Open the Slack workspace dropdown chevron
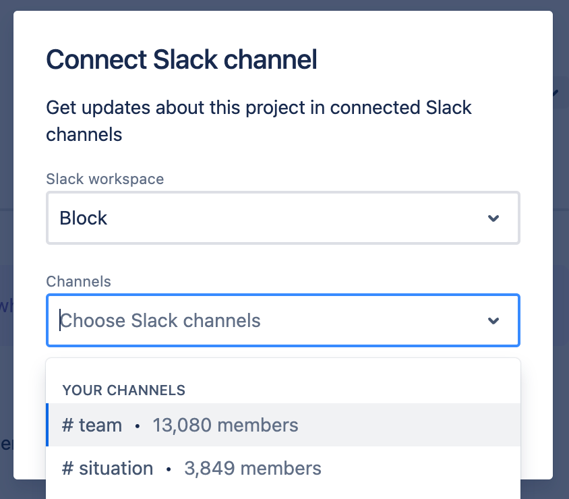569x499 pixels. (493, 218)
